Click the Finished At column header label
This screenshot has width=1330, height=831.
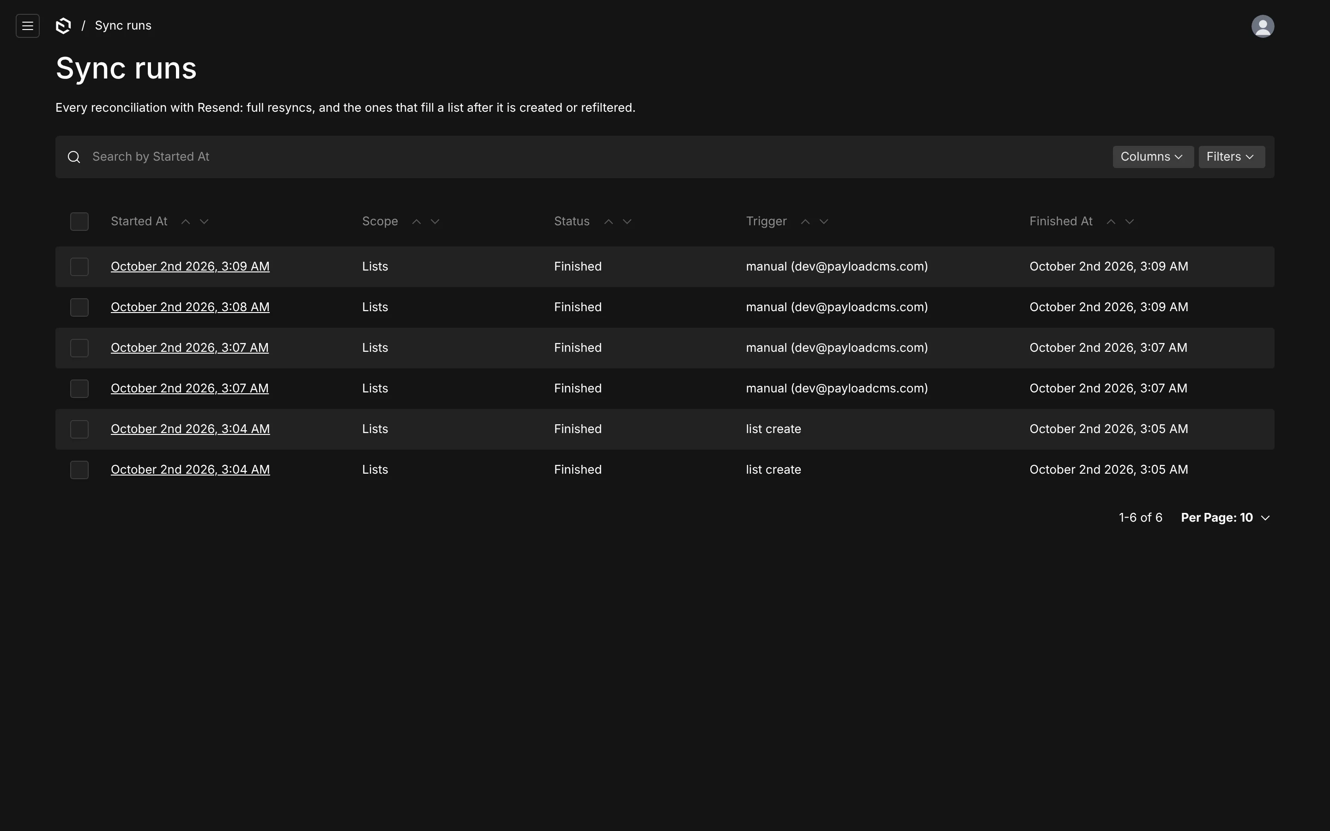[x=1061, y=222]
